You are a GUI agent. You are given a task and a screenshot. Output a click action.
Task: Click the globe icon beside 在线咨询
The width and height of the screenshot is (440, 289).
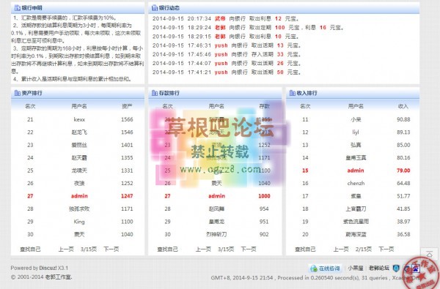[x=314, y=269]
